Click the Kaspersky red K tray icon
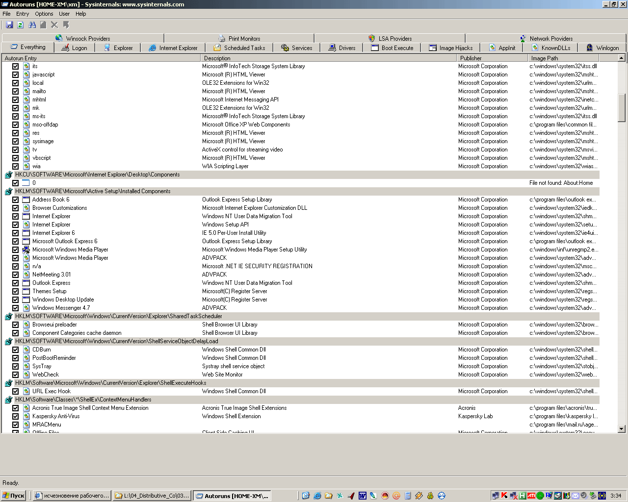This screenshot has width=628, height=502. click(504, 496)
